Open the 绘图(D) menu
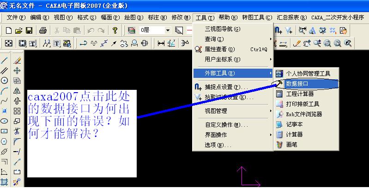The image size is (369, 188). [133, 18]
